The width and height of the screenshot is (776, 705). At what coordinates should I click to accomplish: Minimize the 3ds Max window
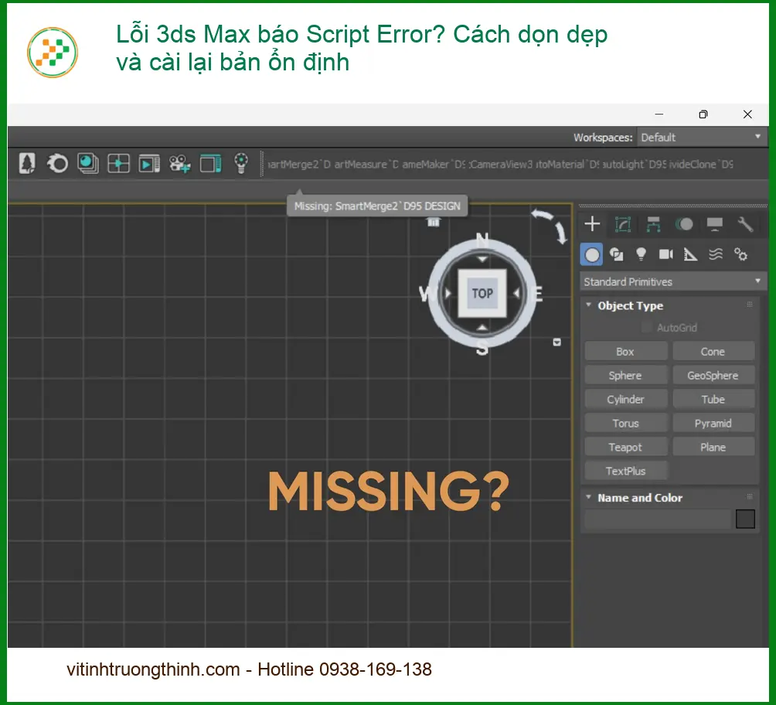coord(659,114)
